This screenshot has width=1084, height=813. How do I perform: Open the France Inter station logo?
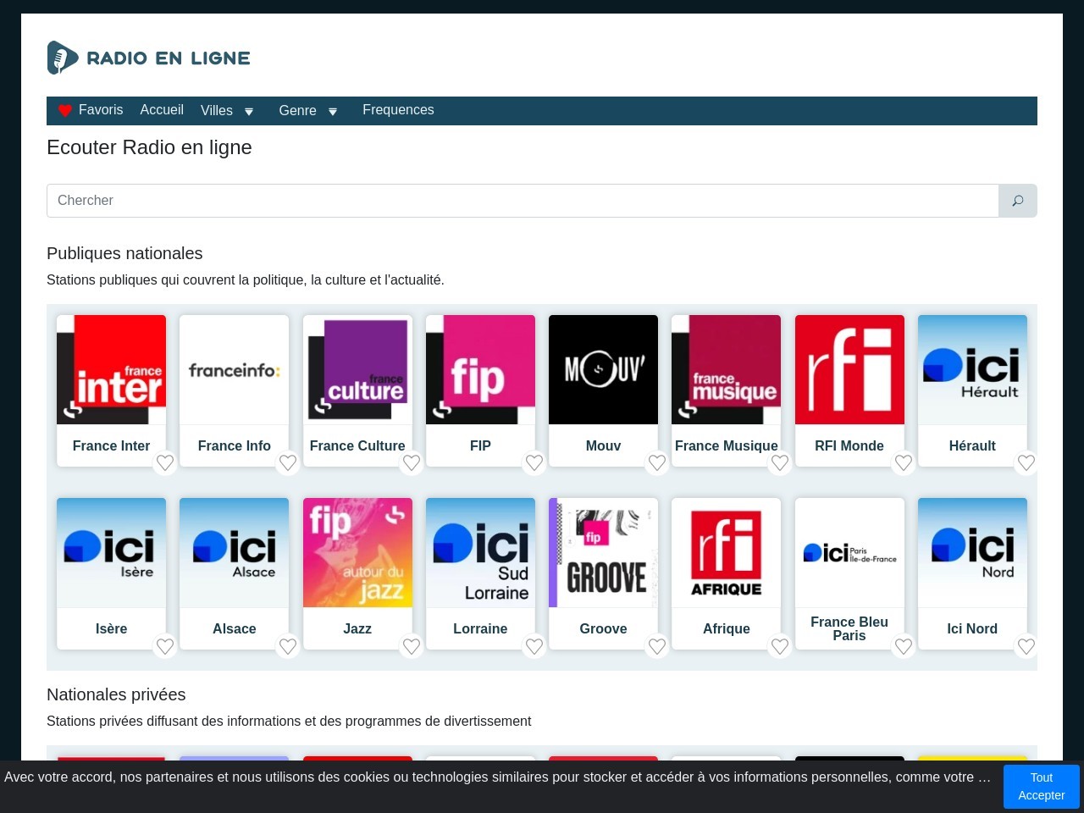tap(111, 369)
